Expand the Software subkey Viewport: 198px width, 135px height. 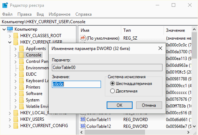15,94
